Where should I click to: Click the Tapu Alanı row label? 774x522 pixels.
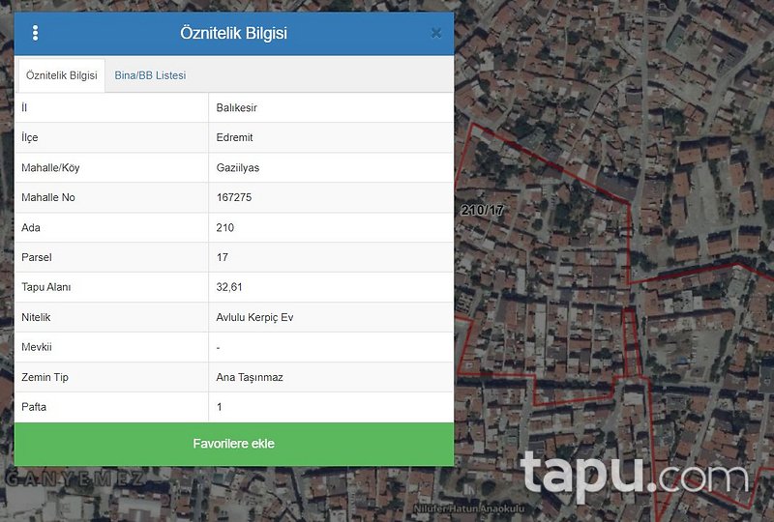45,287
